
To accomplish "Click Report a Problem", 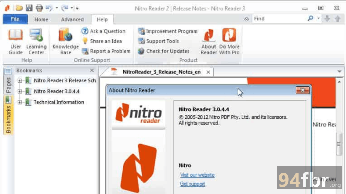I will (x=106, y=51).
